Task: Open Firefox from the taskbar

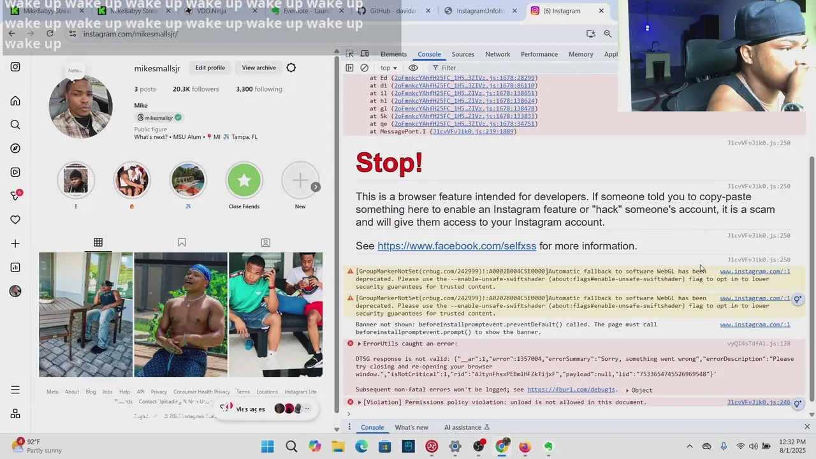Action: (525, 446)
